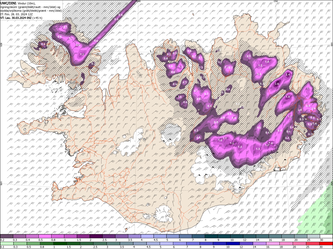Select the bright pink upper swatch between 0.5 and 0.8

(45, 236)
